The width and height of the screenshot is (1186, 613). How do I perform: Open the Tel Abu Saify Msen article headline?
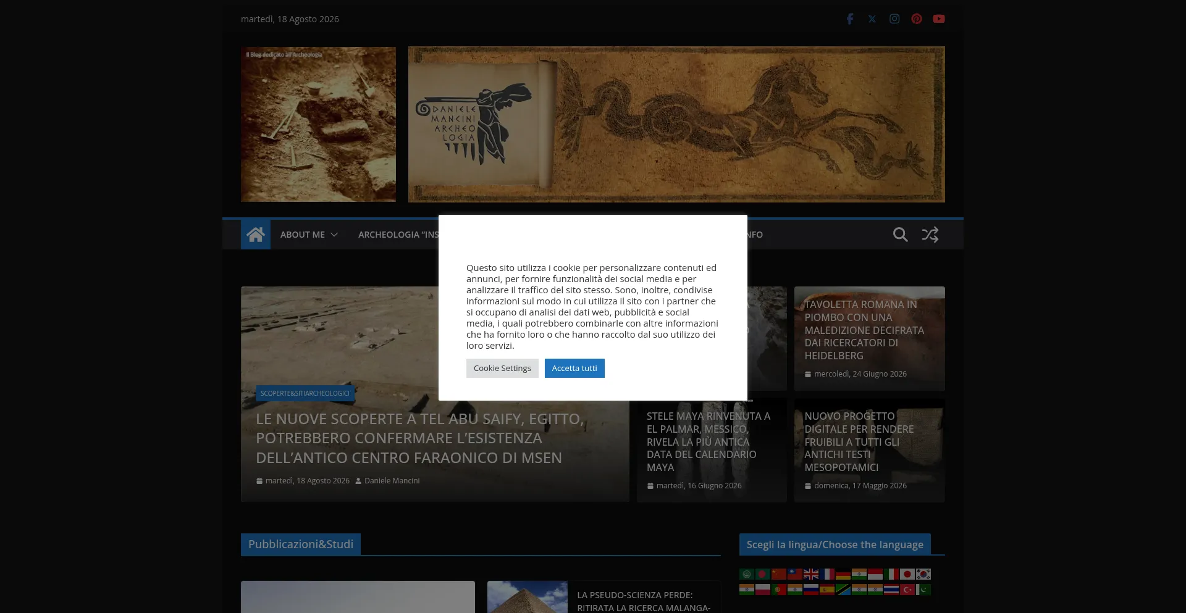419,438
